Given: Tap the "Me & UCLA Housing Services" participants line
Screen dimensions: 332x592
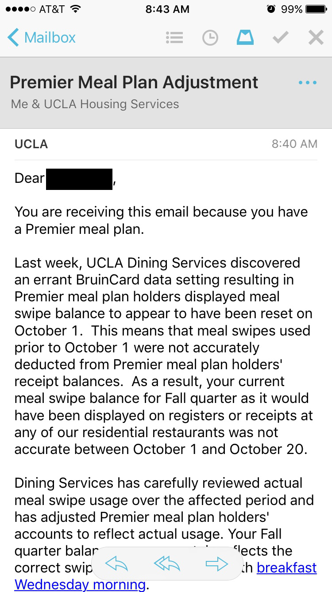Looking at the screenshot, I should [x=95, y=104].
